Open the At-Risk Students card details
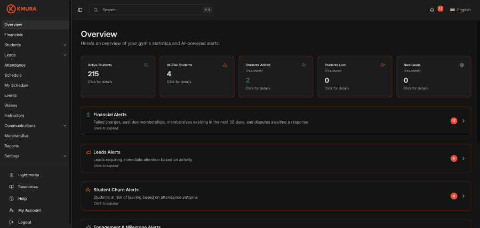The width and height of the screenshot is (480, 228). point(197,76)
